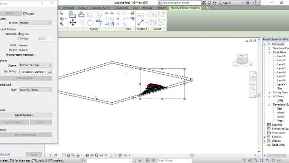Open the Properties help link
The width and height of the screenshot is (289, 163).
[5, 154]
